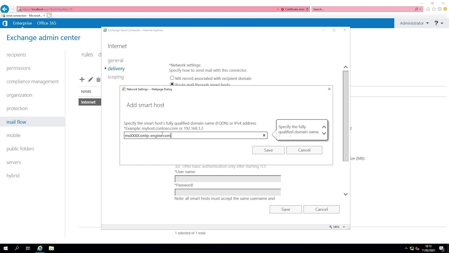Open the 140% zoom level dropdown
The image size is (449, 253).
(343, 227)
